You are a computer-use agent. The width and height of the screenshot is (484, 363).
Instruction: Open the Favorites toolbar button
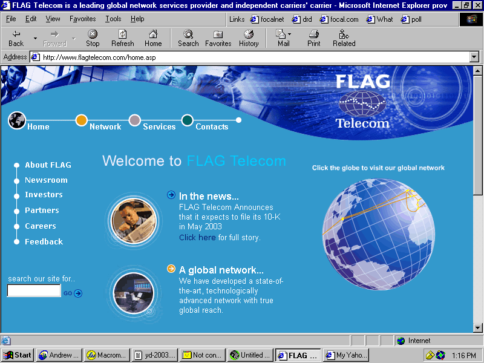point(218,38)
